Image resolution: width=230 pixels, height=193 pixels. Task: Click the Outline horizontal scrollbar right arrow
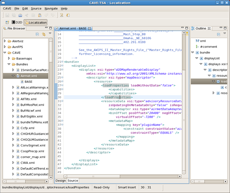point(226,181)
